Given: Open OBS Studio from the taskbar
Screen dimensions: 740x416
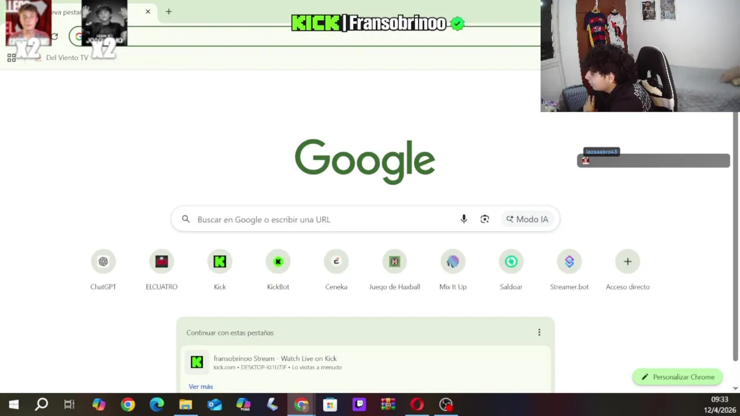Looking at the screenshot, I should click(x=446, y=404).
